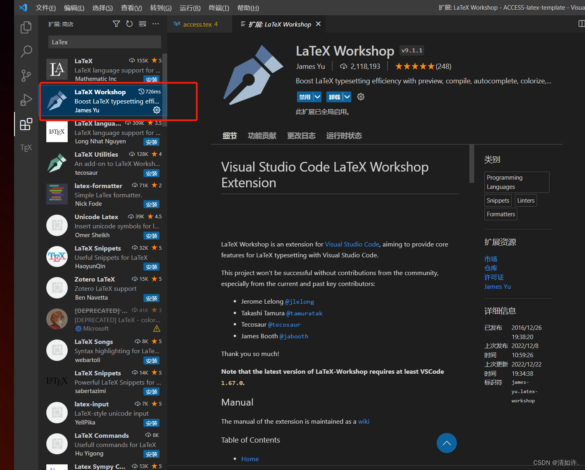585x470 pixels.
Task: Open the Source Control view
Action: 26,75
